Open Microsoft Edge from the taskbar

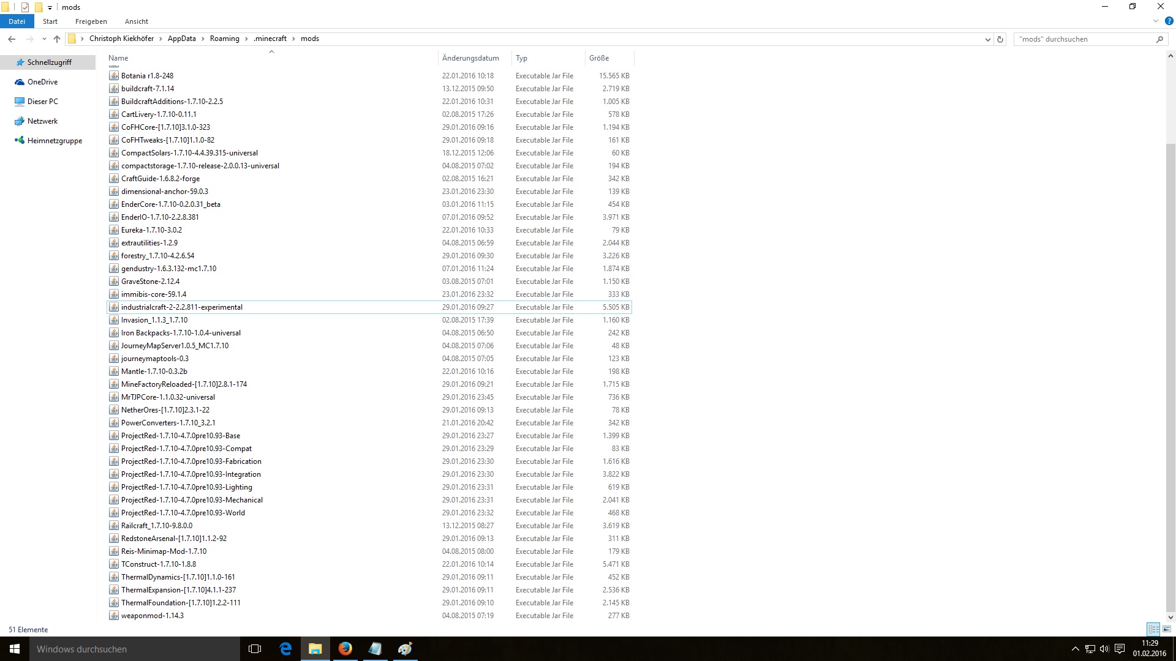click(285, 649)
